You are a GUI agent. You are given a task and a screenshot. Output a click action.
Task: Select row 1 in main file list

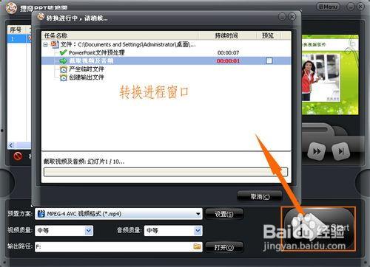pyautogui.click(x=19, y=38)
